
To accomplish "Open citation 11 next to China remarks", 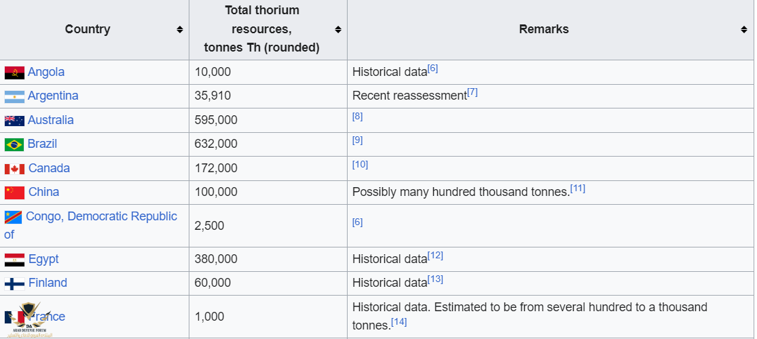I will click(x=578, y=188).
